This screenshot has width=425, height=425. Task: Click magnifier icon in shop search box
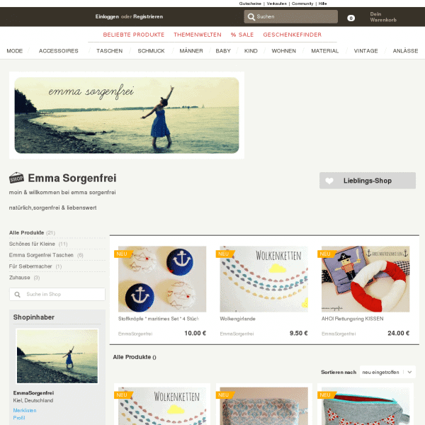17,295
